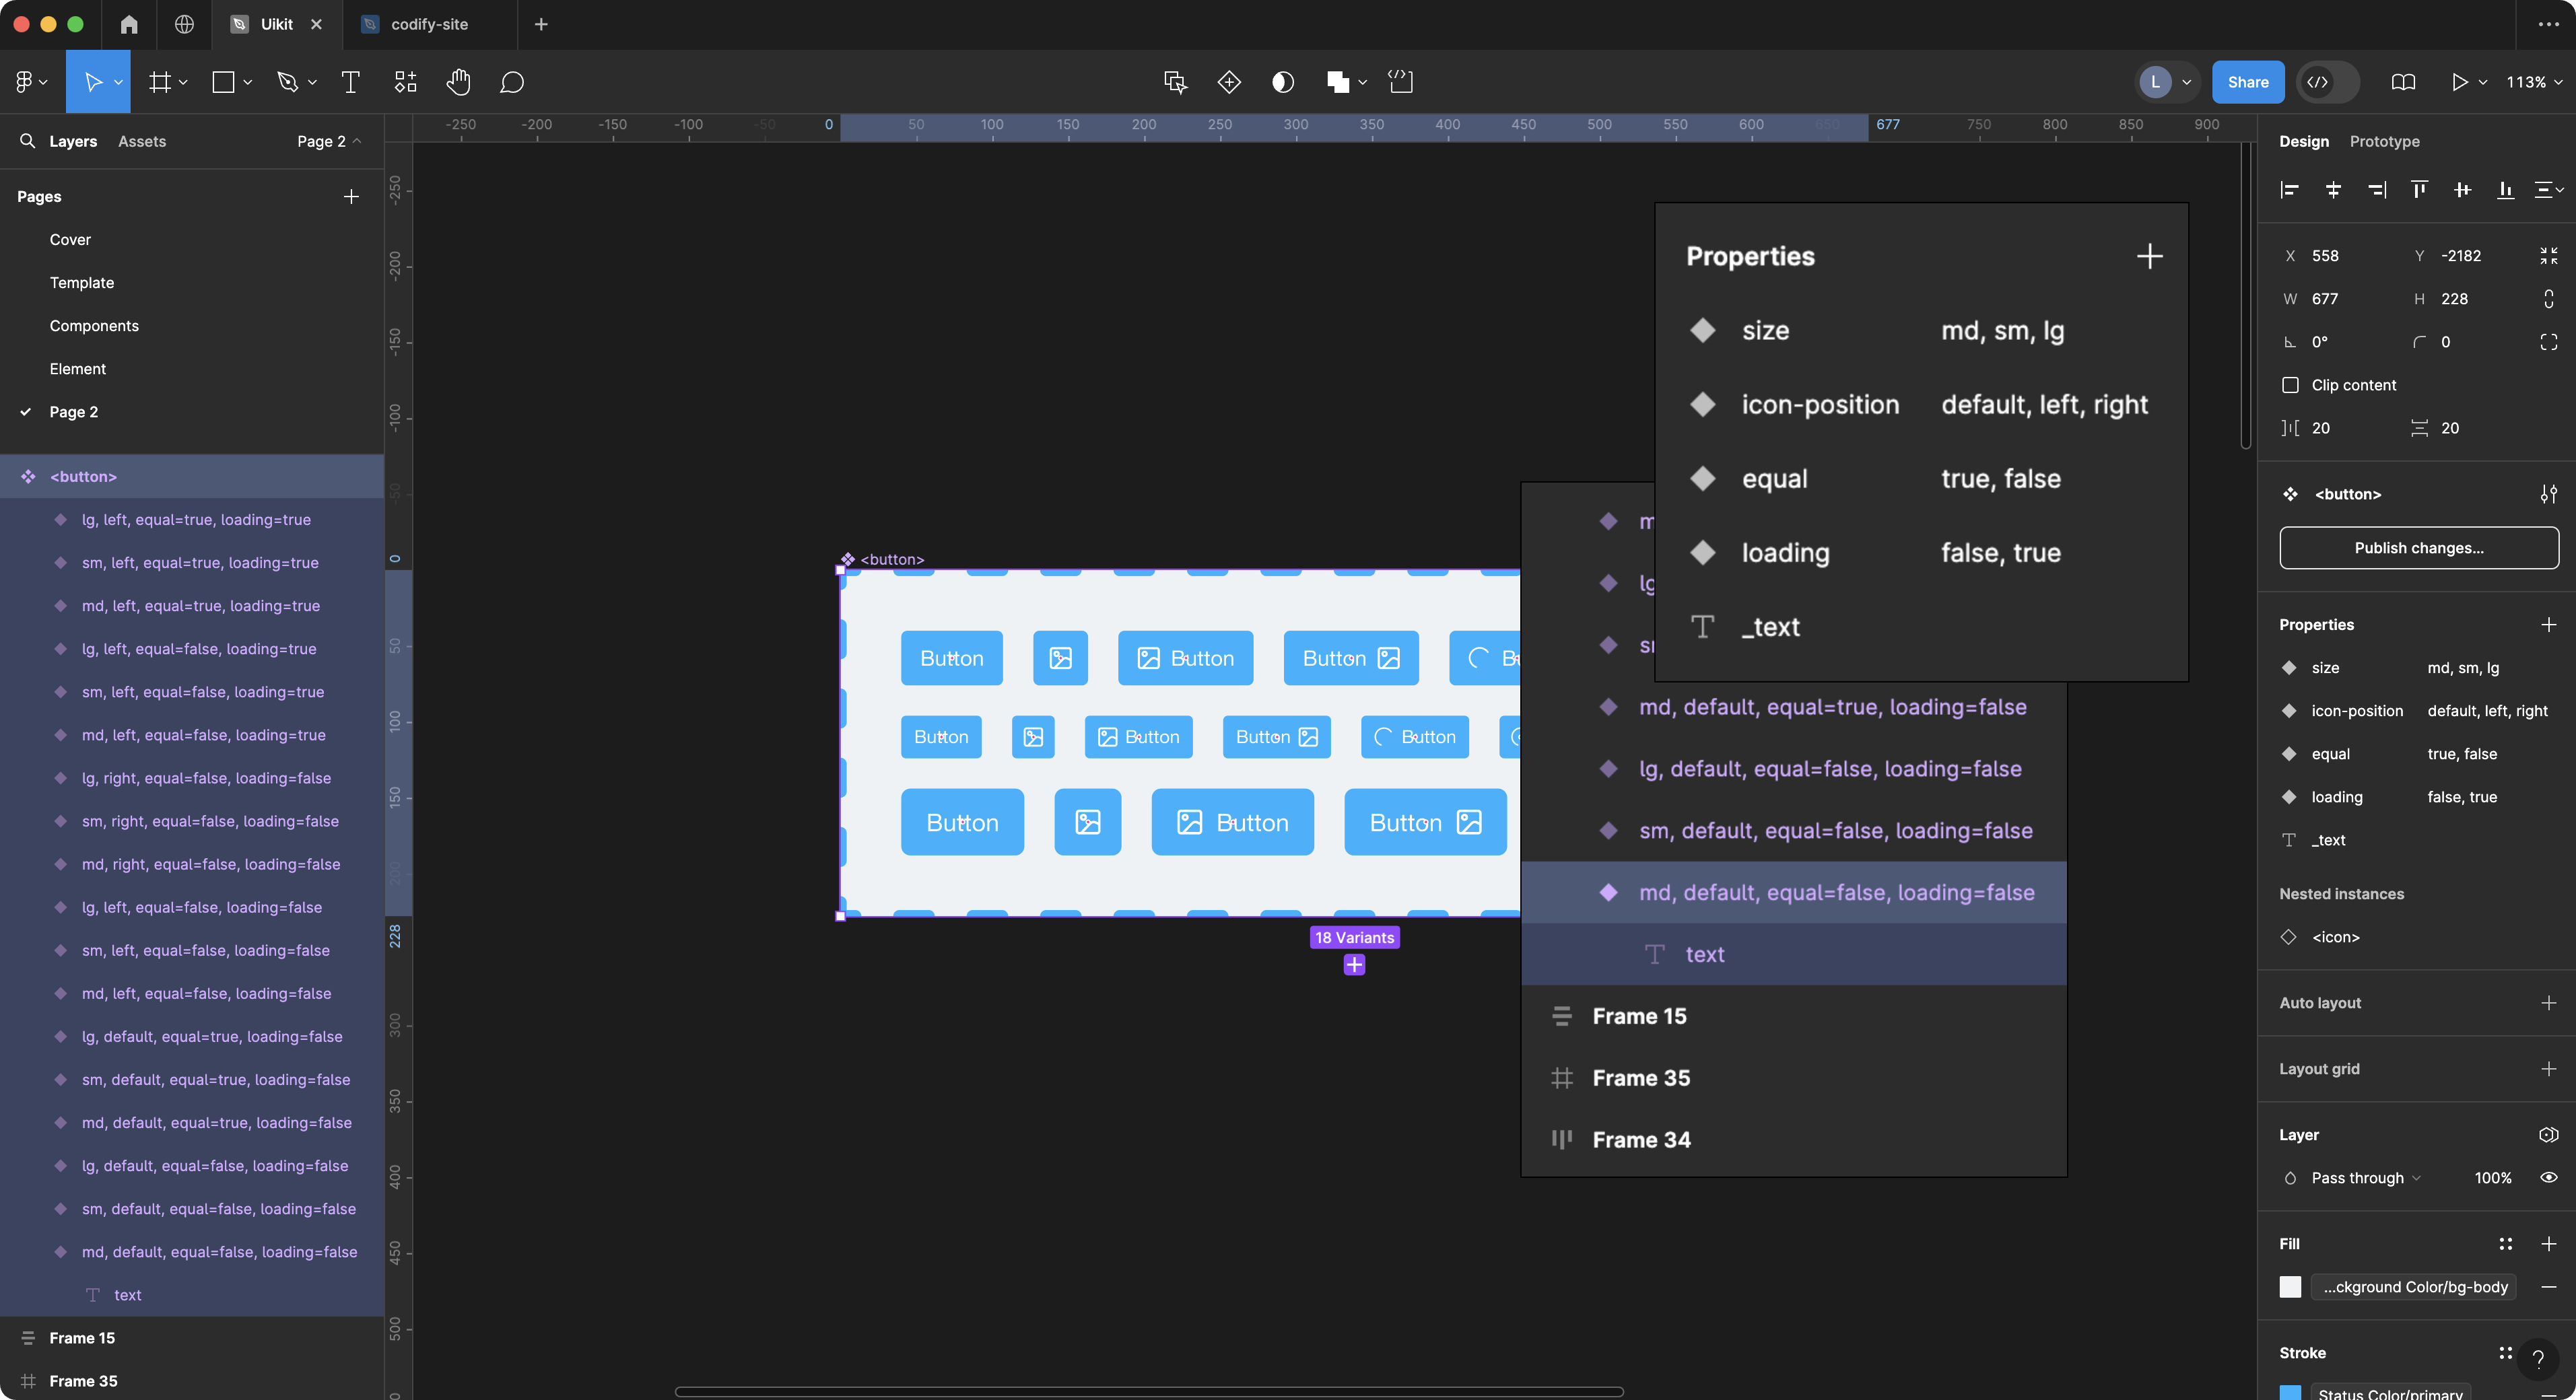Open the Page 2 pages dropdown

[x=329, y=141]
